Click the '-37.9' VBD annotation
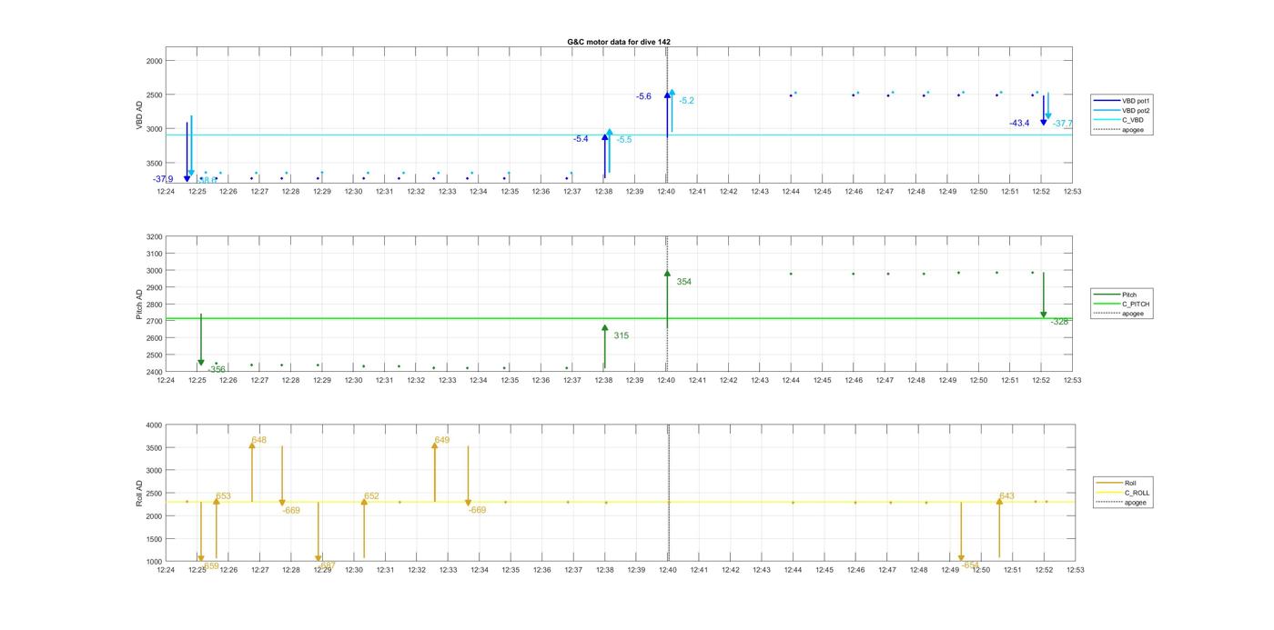This screenshot has height=630, width=1274. pyautogui.click(x=163, y=179)
